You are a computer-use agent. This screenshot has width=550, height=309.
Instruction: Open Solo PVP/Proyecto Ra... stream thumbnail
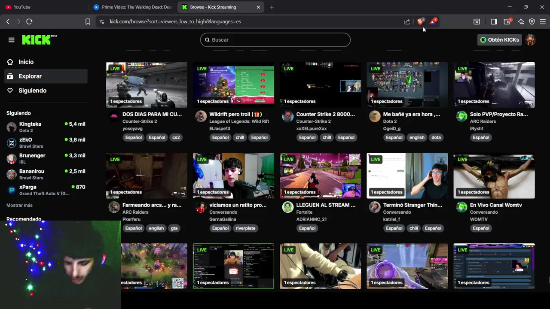(494, 85)
